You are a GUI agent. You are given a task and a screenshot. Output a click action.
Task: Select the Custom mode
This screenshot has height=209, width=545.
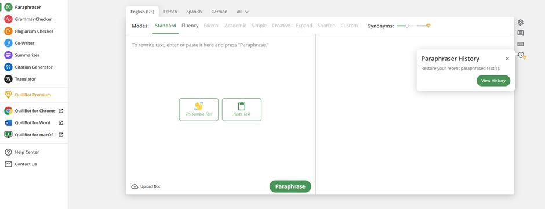point(349,26)
